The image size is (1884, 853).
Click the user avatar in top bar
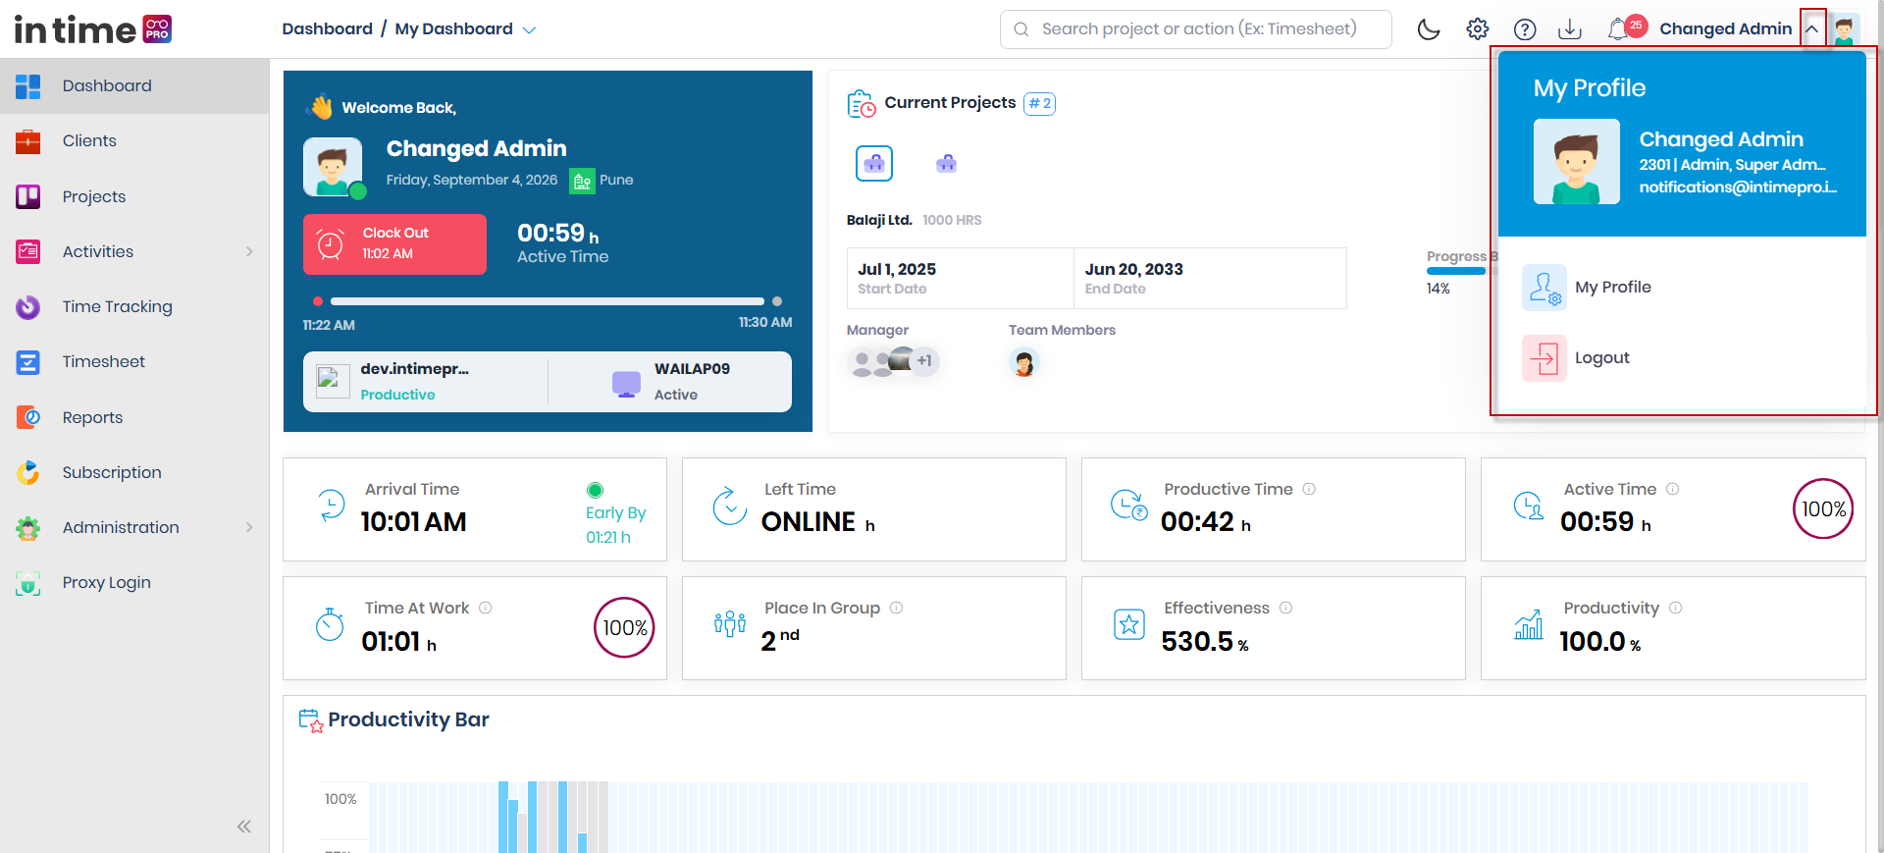(1845, 29)
